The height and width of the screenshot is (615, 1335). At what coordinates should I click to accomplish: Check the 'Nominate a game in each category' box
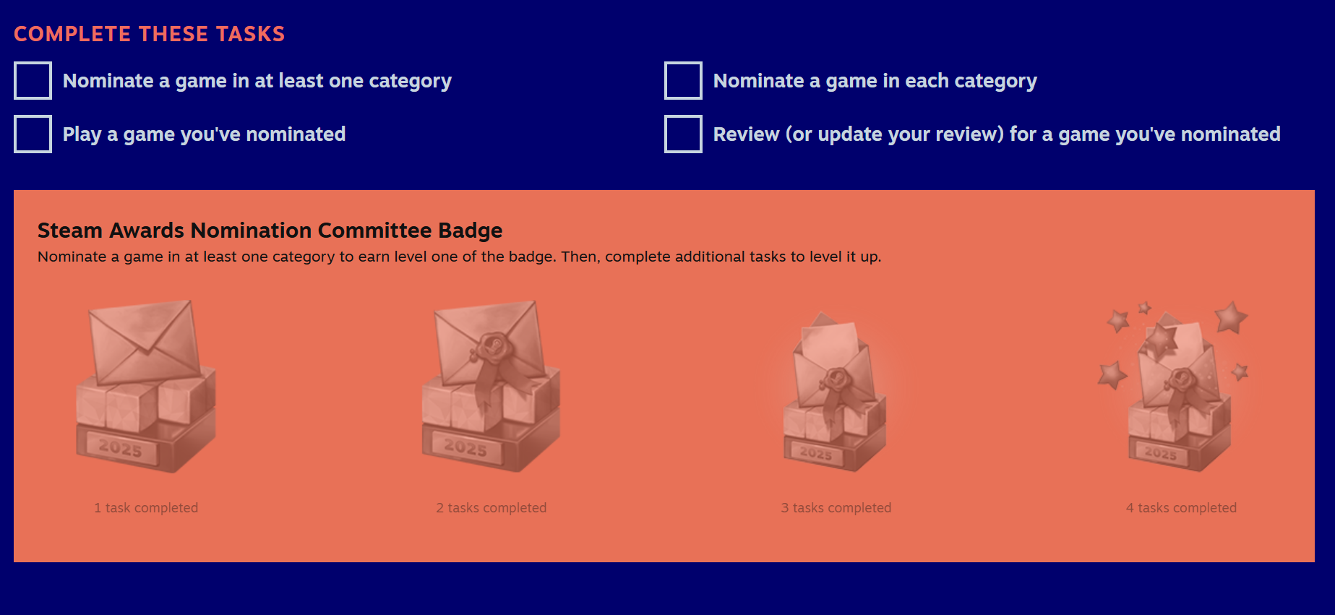click(x=683, y=80)
